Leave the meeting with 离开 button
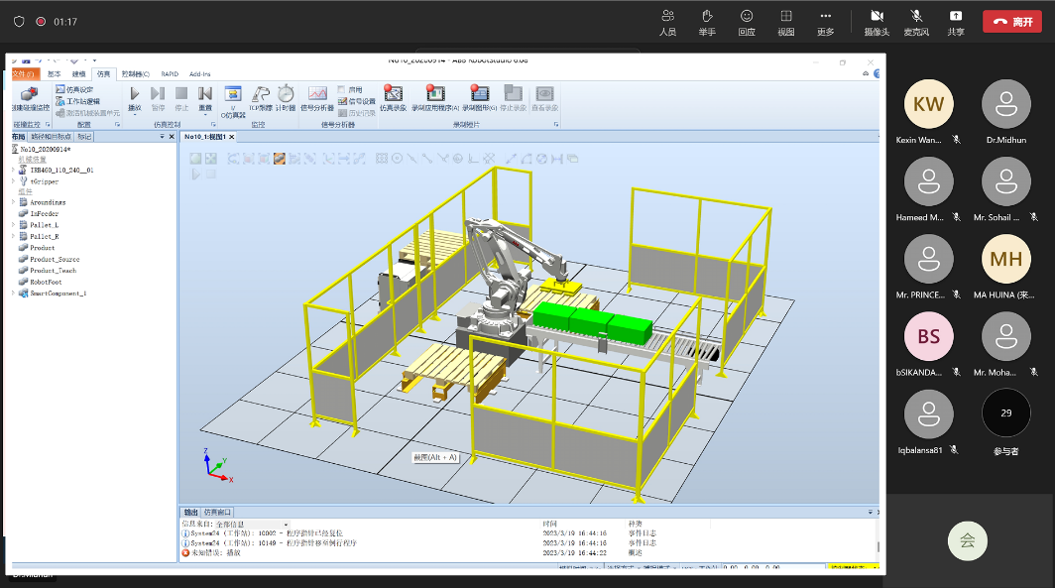This screenshot has height=588, width=1055. [x=1012, y=22]
